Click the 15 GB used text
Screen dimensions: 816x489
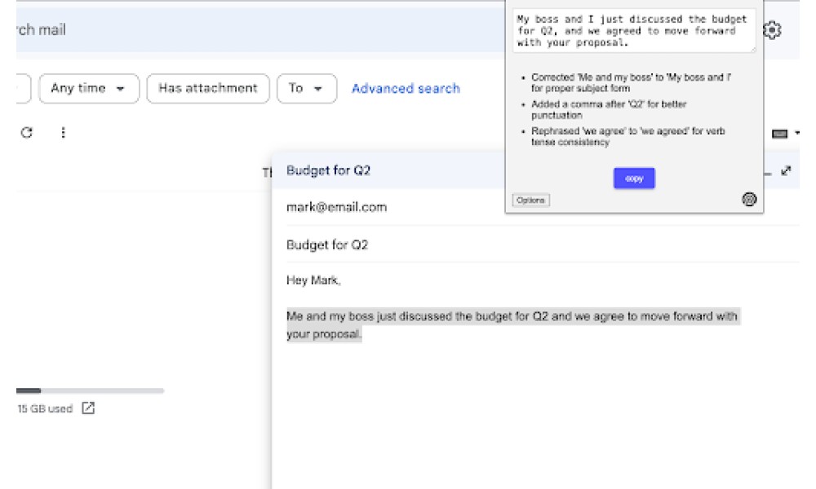(45, 408)
